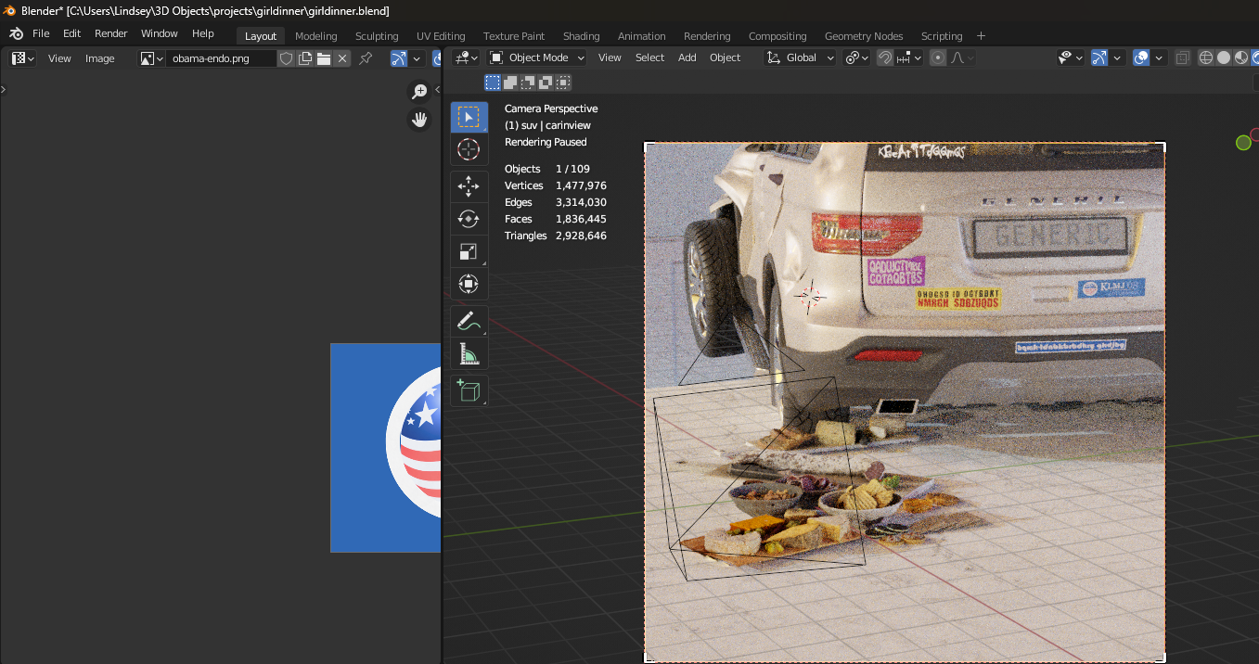Expand the image editor type dropdown
This screenshot has height=664, width=1259.
pyautogui.click(x=22, y=58)
